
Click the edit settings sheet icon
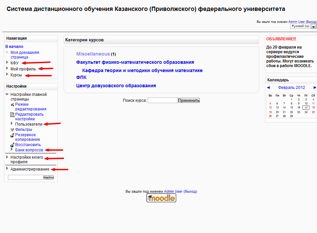(12, 115)
